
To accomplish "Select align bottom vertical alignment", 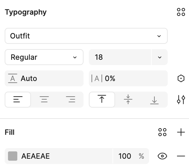I will pyautogui.click(x=154, y=100).
